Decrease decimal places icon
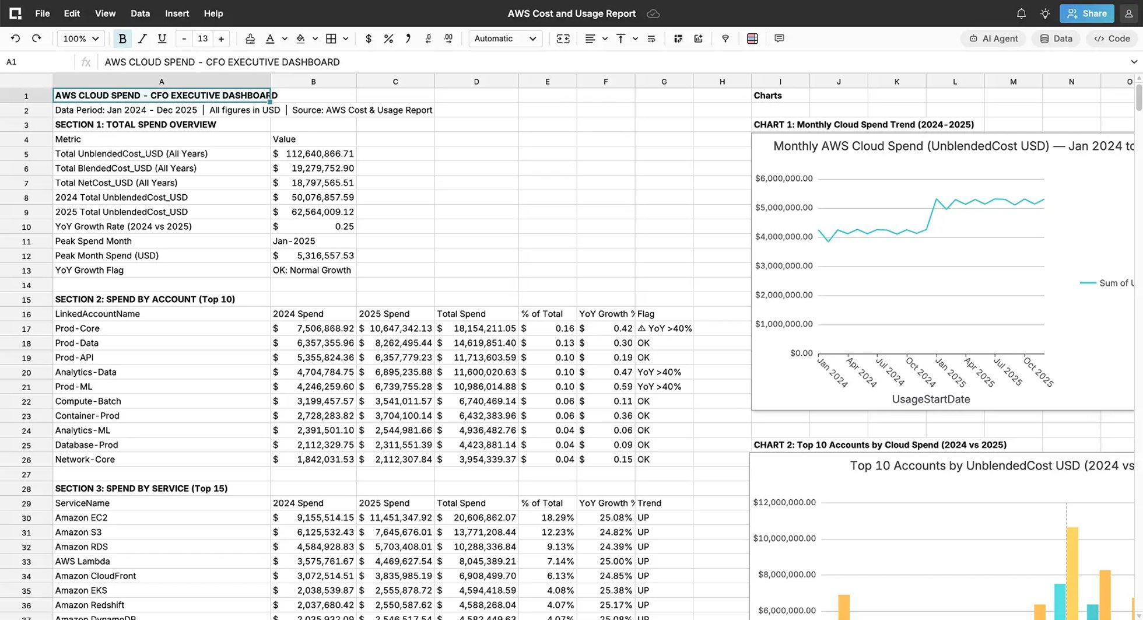Viewport: 1143px width, 620px height. [x=428, y=38]
